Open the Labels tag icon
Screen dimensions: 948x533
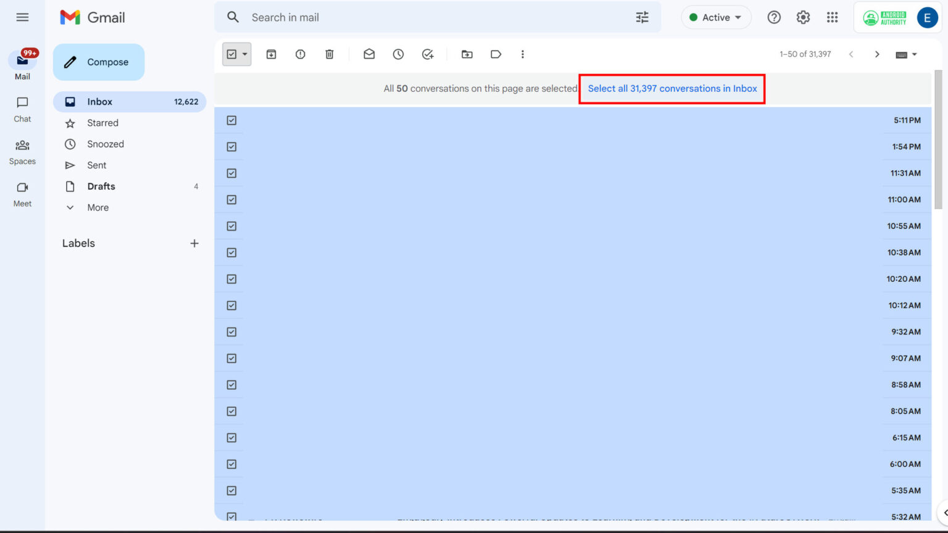coord(496,54)
